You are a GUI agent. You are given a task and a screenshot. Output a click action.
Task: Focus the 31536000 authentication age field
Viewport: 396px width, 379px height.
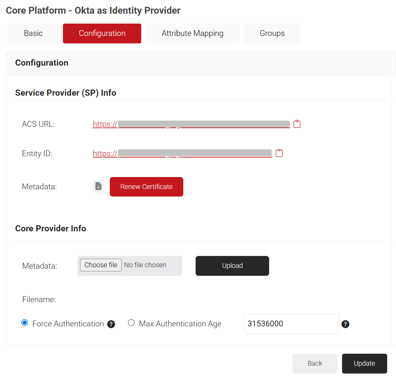tap(291, 324)
